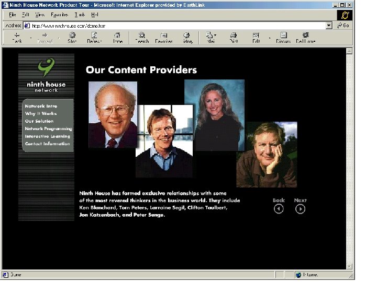
Task: Select the Network Intro link
Action: click(x=41, y=106)
